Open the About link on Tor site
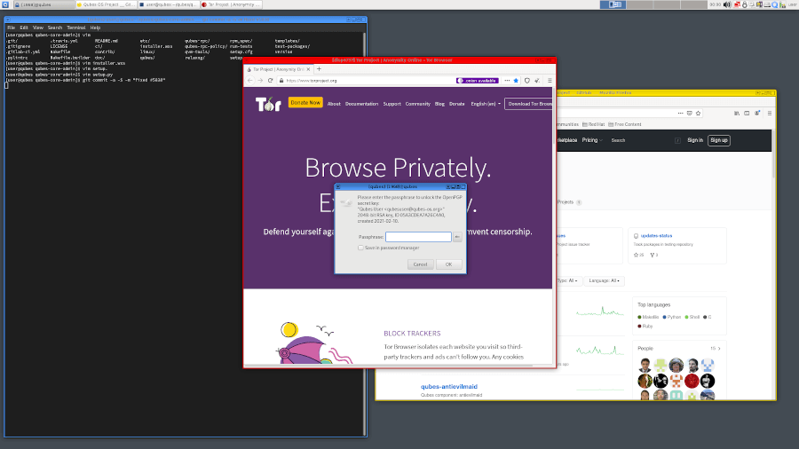The height and width of the screenshot is (449, 799). 334,104
